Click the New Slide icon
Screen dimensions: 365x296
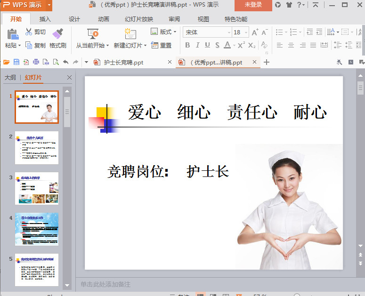(130, 34)
